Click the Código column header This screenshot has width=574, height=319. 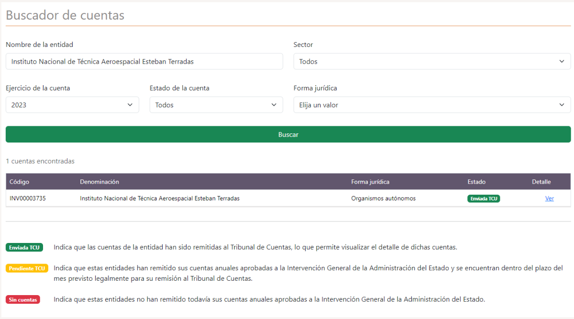click(20, 182)
